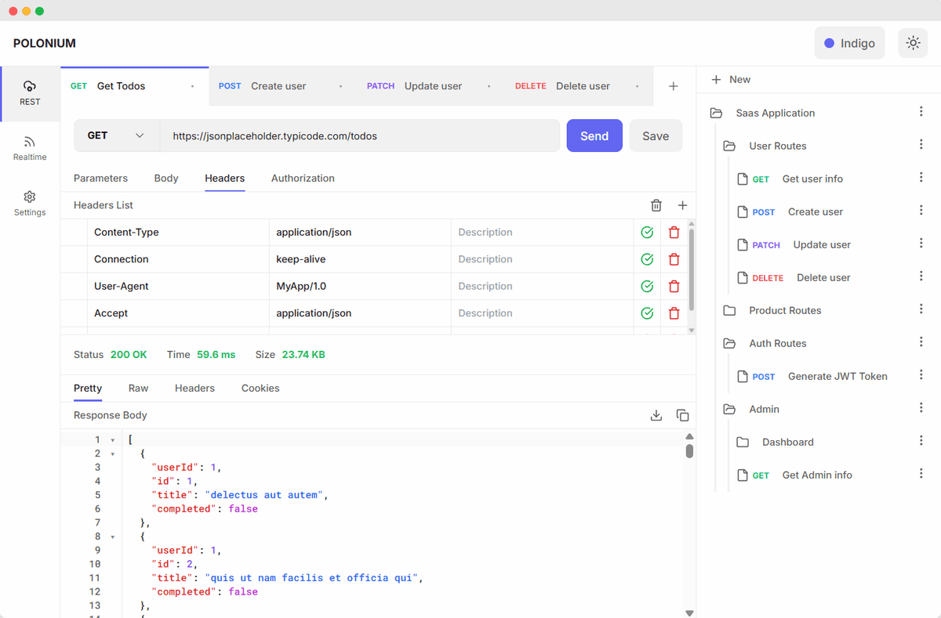
Task: Open options menu for Get user info
Action: (921, 178)
